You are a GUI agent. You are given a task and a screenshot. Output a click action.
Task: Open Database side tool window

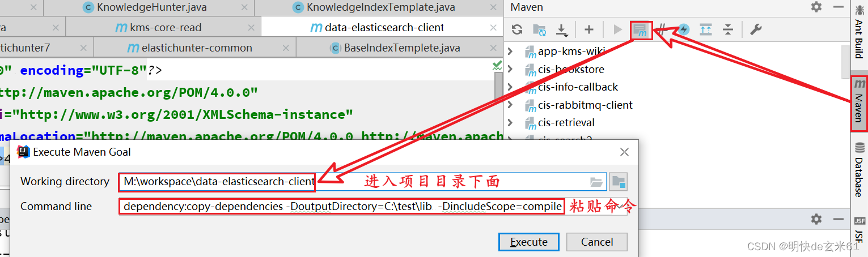(x=859, y=169)
